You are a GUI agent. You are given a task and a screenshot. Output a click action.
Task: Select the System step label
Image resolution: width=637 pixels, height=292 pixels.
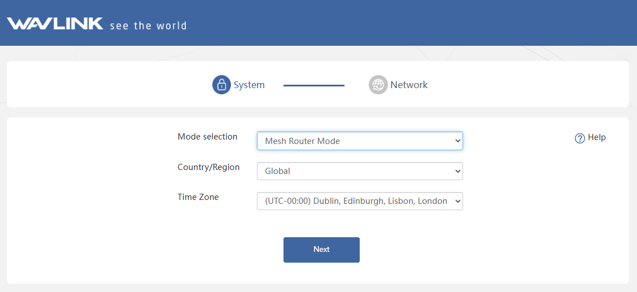(x=249, y=85)
